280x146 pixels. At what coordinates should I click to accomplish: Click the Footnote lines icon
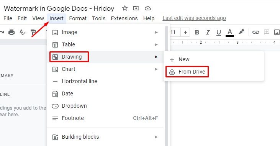click(x=55, y=118)
